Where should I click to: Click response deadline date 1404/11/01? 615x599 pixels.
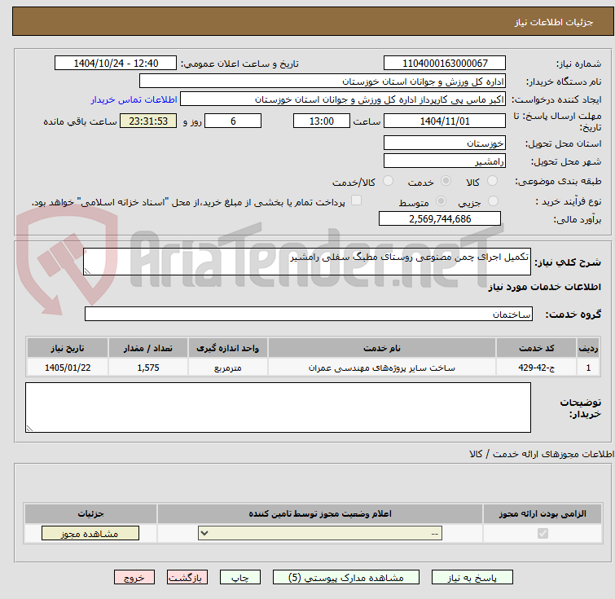point(445,121)
